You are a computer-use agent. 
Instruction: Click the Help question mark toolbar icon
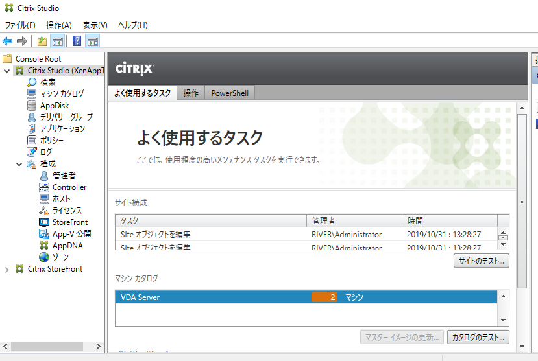[77, 41]
